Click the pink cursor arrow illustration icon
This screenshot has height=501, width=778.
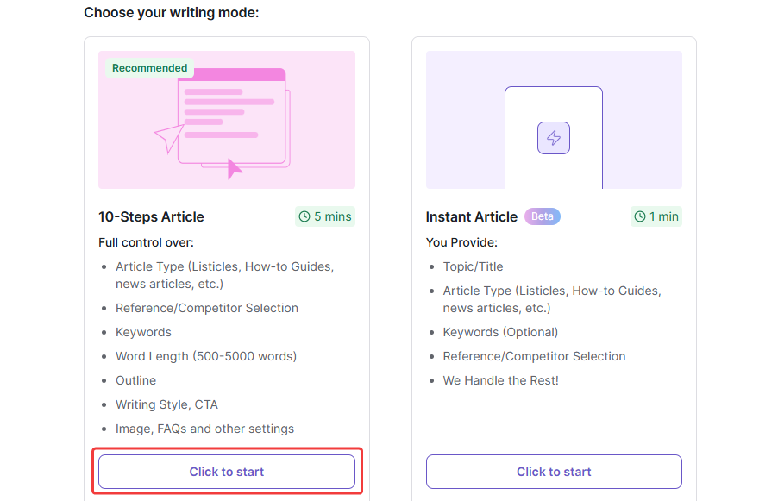[x=234, y=168]
